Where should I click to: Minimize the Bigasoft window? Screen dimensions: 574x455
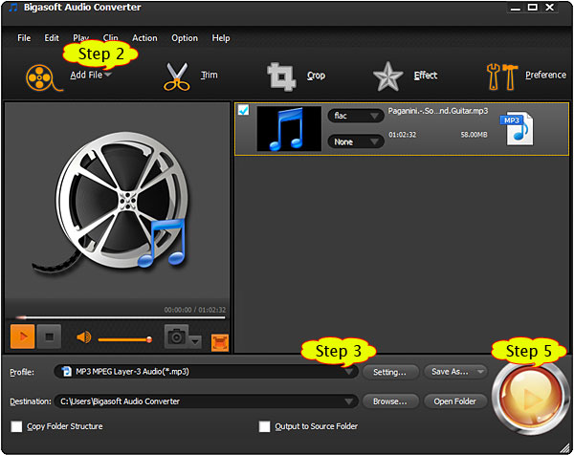point(516,8)
